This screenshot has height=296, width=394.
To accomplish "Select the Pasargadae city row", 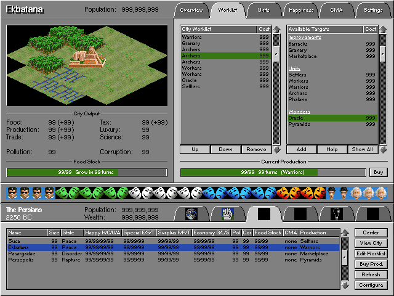I will pos(174,253).
